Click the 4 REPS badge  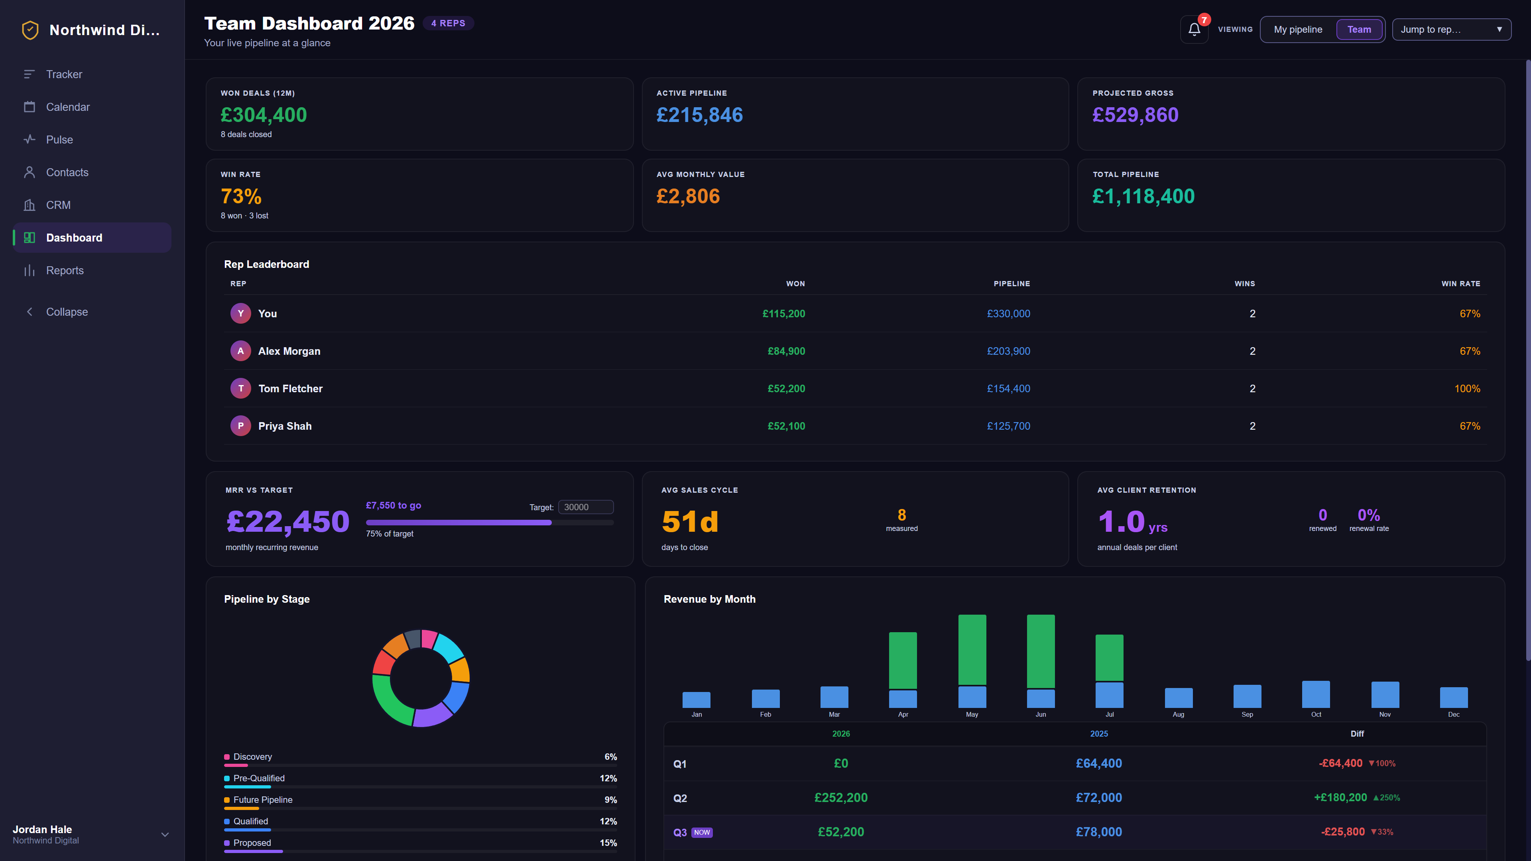click(x=448, y=23)
